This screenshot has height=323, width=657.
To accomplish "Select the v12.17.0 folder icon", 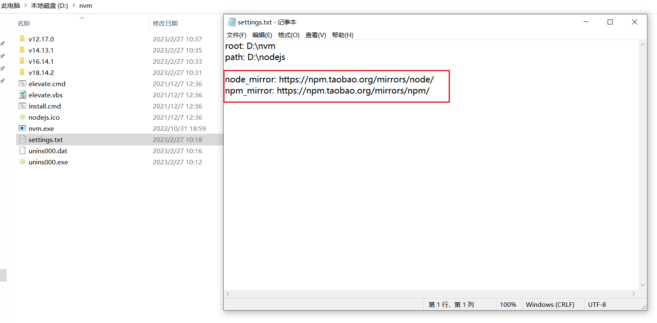I will (x=22, y=39).
